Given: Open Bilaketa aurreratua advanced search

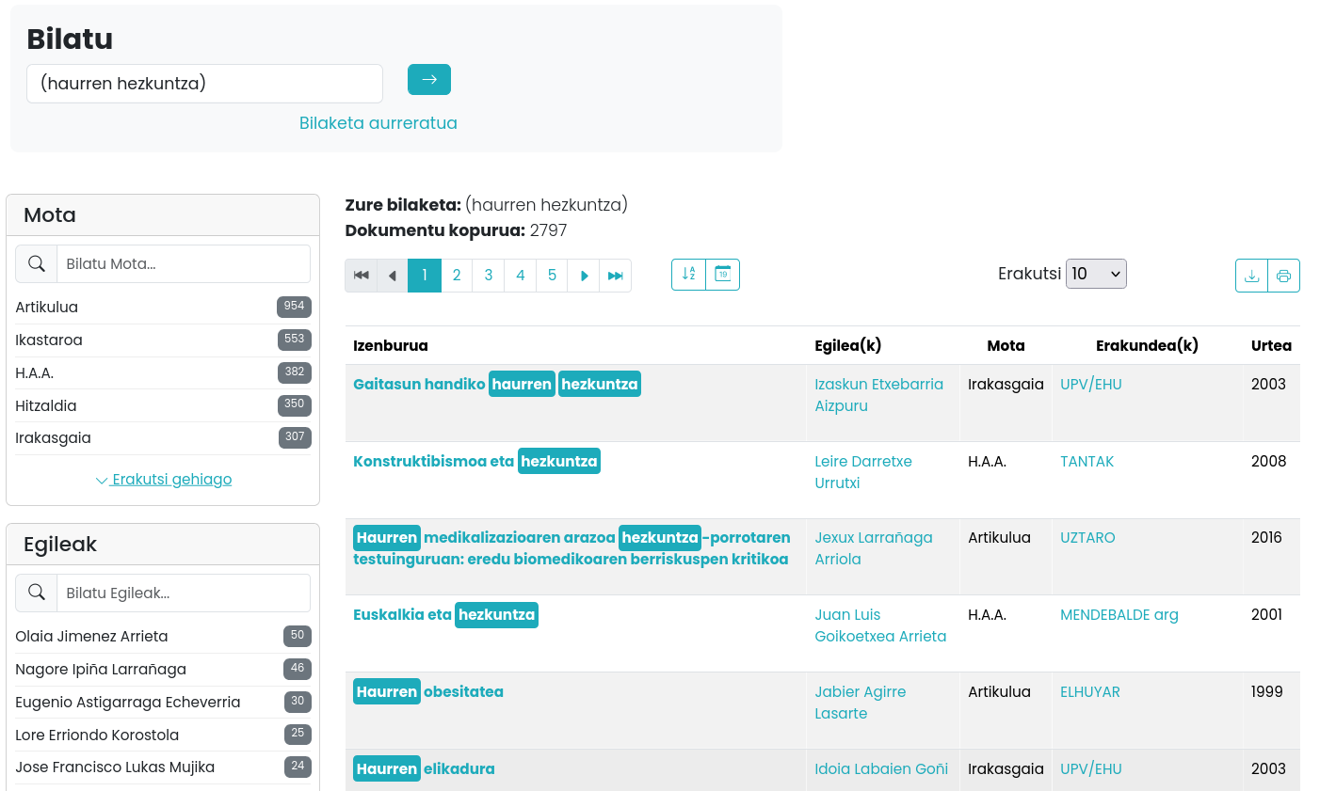Looking at the screenshot, I should click(x=378, y=123).
